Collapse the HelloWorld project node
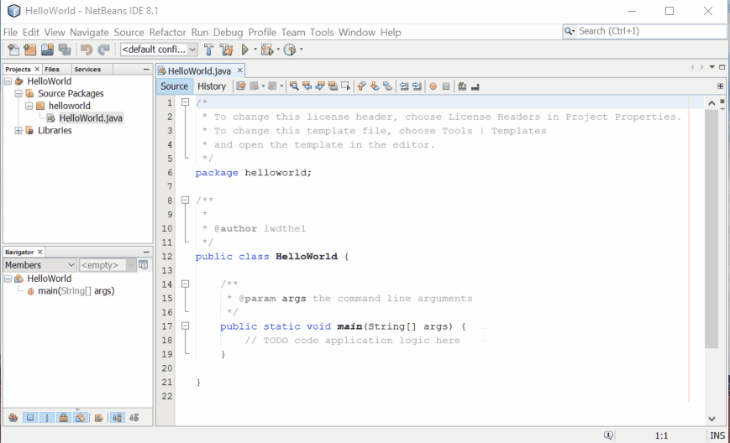 [8, 81]
